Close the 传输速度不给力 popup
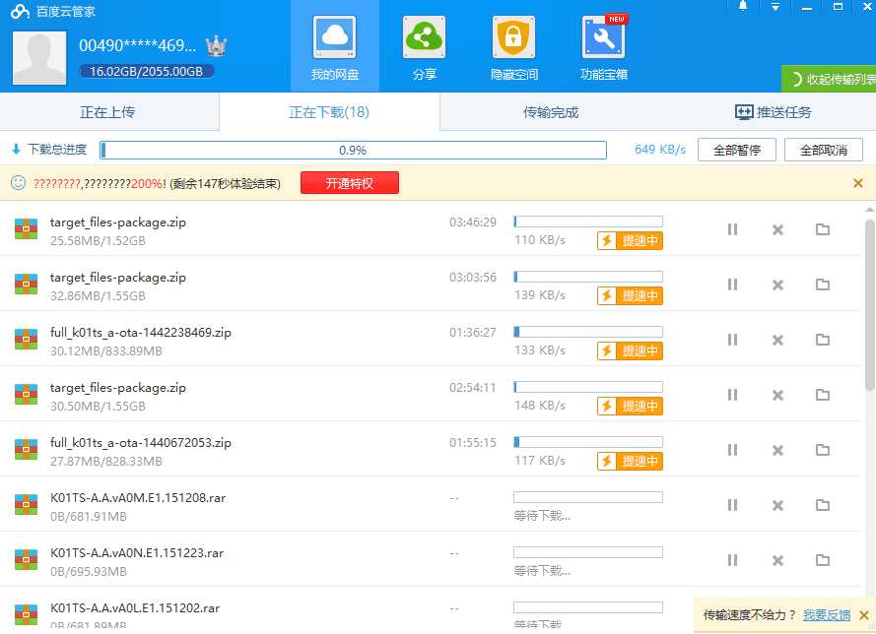 864,615
